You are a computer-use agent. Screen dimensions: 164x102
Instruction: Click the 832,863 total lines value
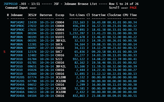point(79,96)
